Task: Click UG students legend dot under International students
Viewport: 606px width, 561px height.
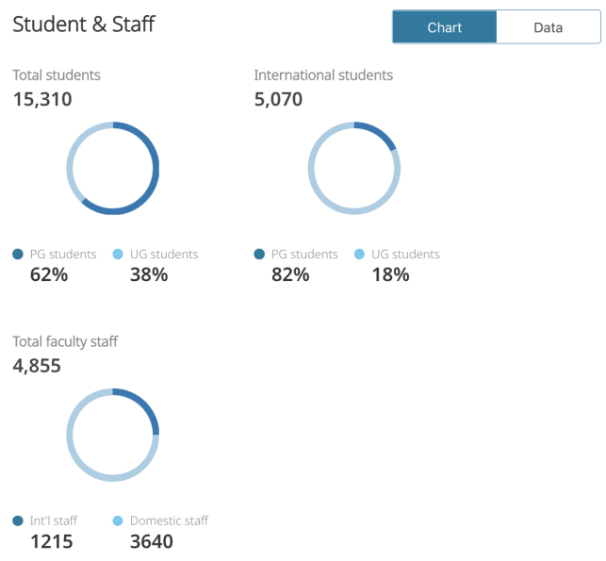Action: (359, 254)
